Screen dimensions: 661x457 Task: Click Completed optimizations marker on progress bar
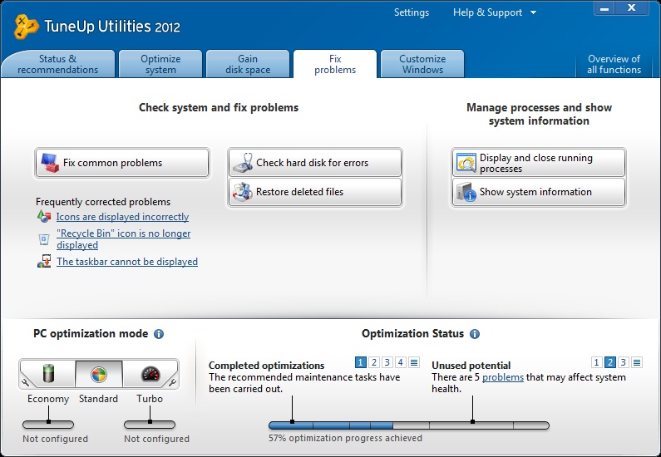(292, 421)
